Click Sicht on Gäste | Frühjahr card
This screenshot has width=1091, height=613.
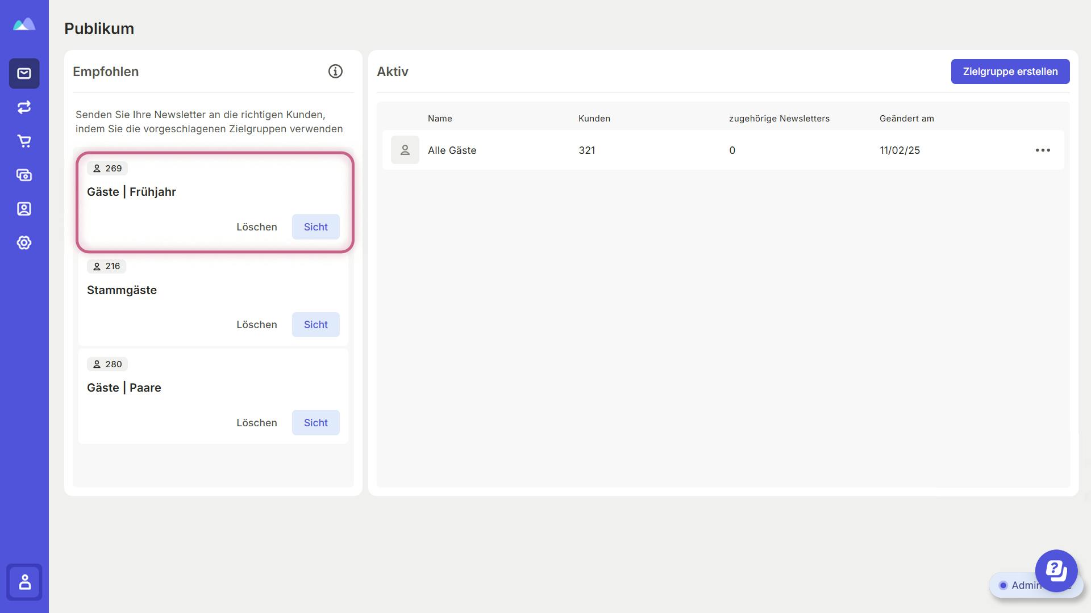coord(316,226)
